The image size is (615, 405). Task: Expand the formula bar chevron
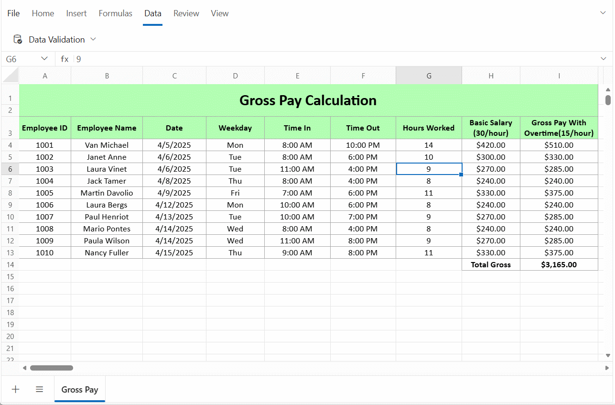click(x=604, y=59)
